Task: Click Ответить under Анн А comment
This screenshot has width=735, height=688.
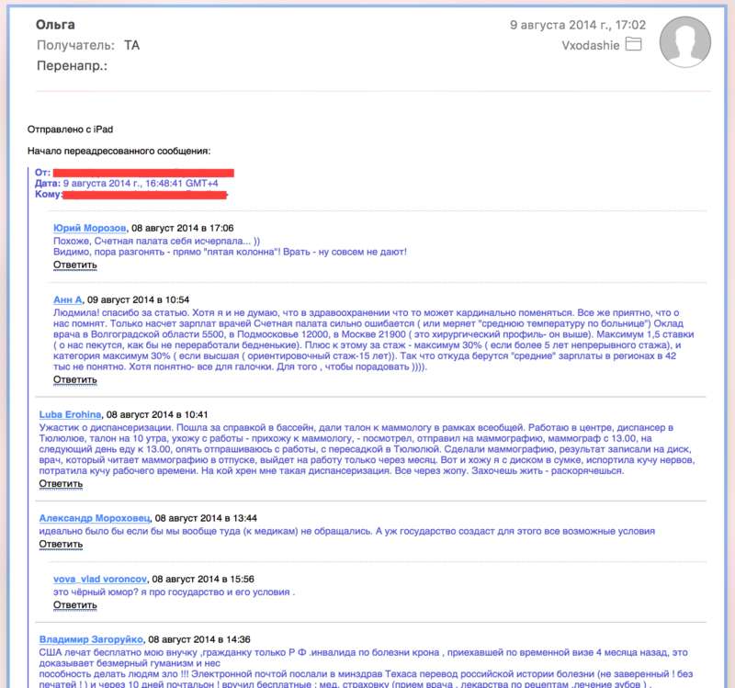Action: click(x=75, y=380)
